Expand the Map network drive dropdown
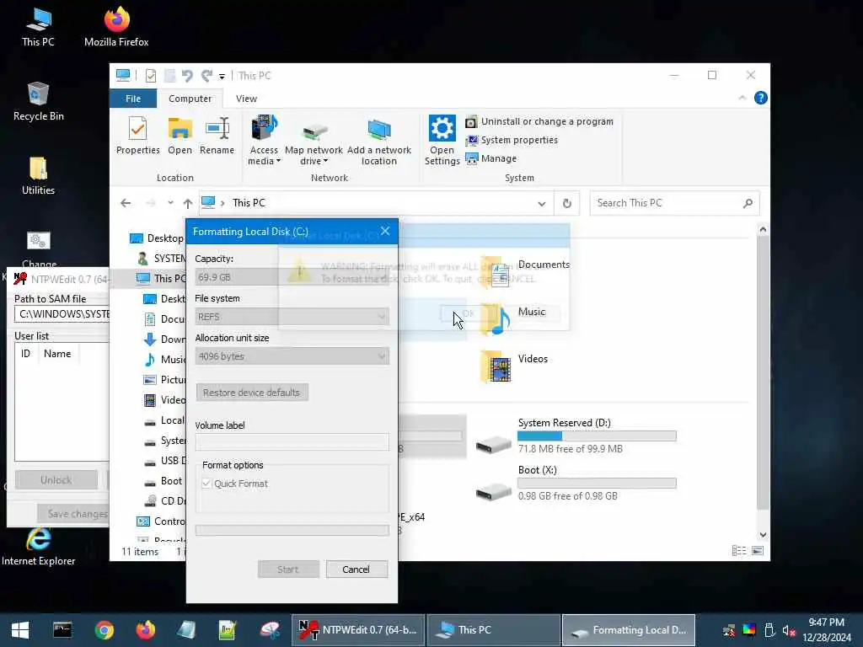Viewport: 863px width, 647px height. 314,141
